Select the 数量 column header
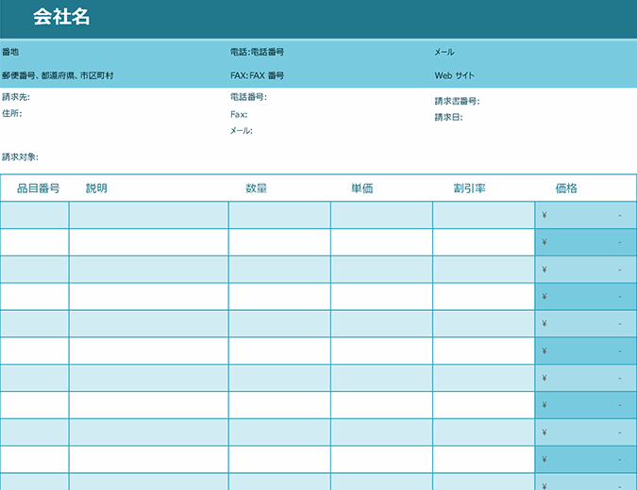Screen dimensions: 637x490 point(257,188)
